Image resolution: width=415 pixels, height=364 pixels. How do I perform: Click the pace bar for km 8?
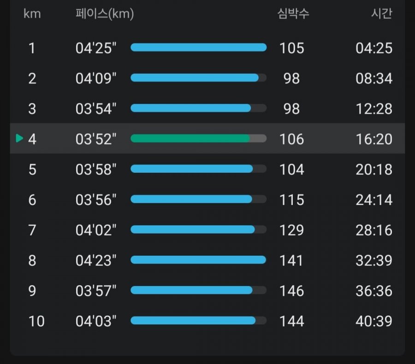[198, 260]
